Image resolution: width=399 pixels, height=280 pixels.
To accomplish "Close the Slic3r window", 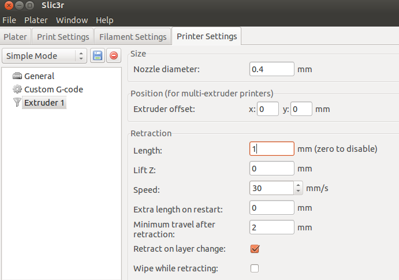I will point(9,5).
